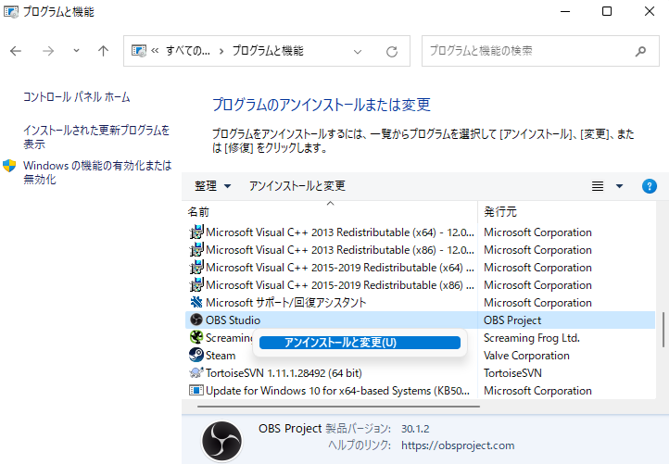669x464 pixels.
Task: Click the すべての... breadcrumb segment
Action: tap(188, 51)
